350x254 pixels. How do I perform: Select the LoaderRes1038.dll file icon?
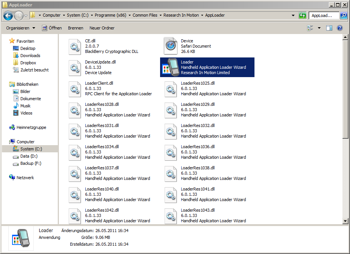(x=171, y=174)
